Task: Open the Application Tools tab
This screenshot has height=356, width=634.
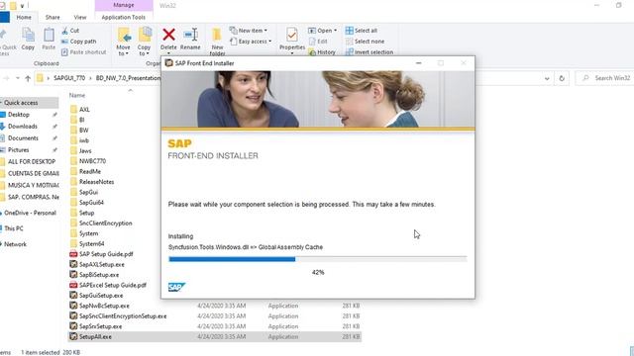Action: point(123,18)
